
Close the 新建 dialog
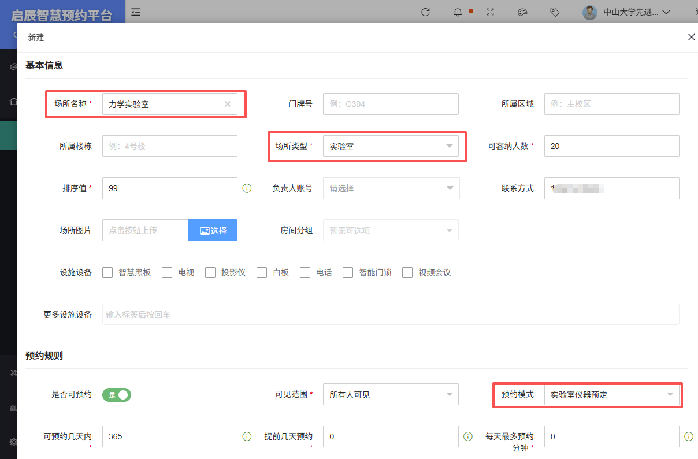point(691,37)
